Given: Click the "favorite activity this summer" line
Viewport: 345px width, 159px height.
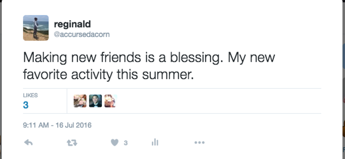Looking at the screenshot, I should coord(108,74).
